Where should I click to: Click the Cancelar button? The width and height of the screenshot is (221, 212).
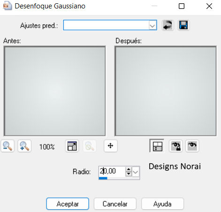coord(115,204)
